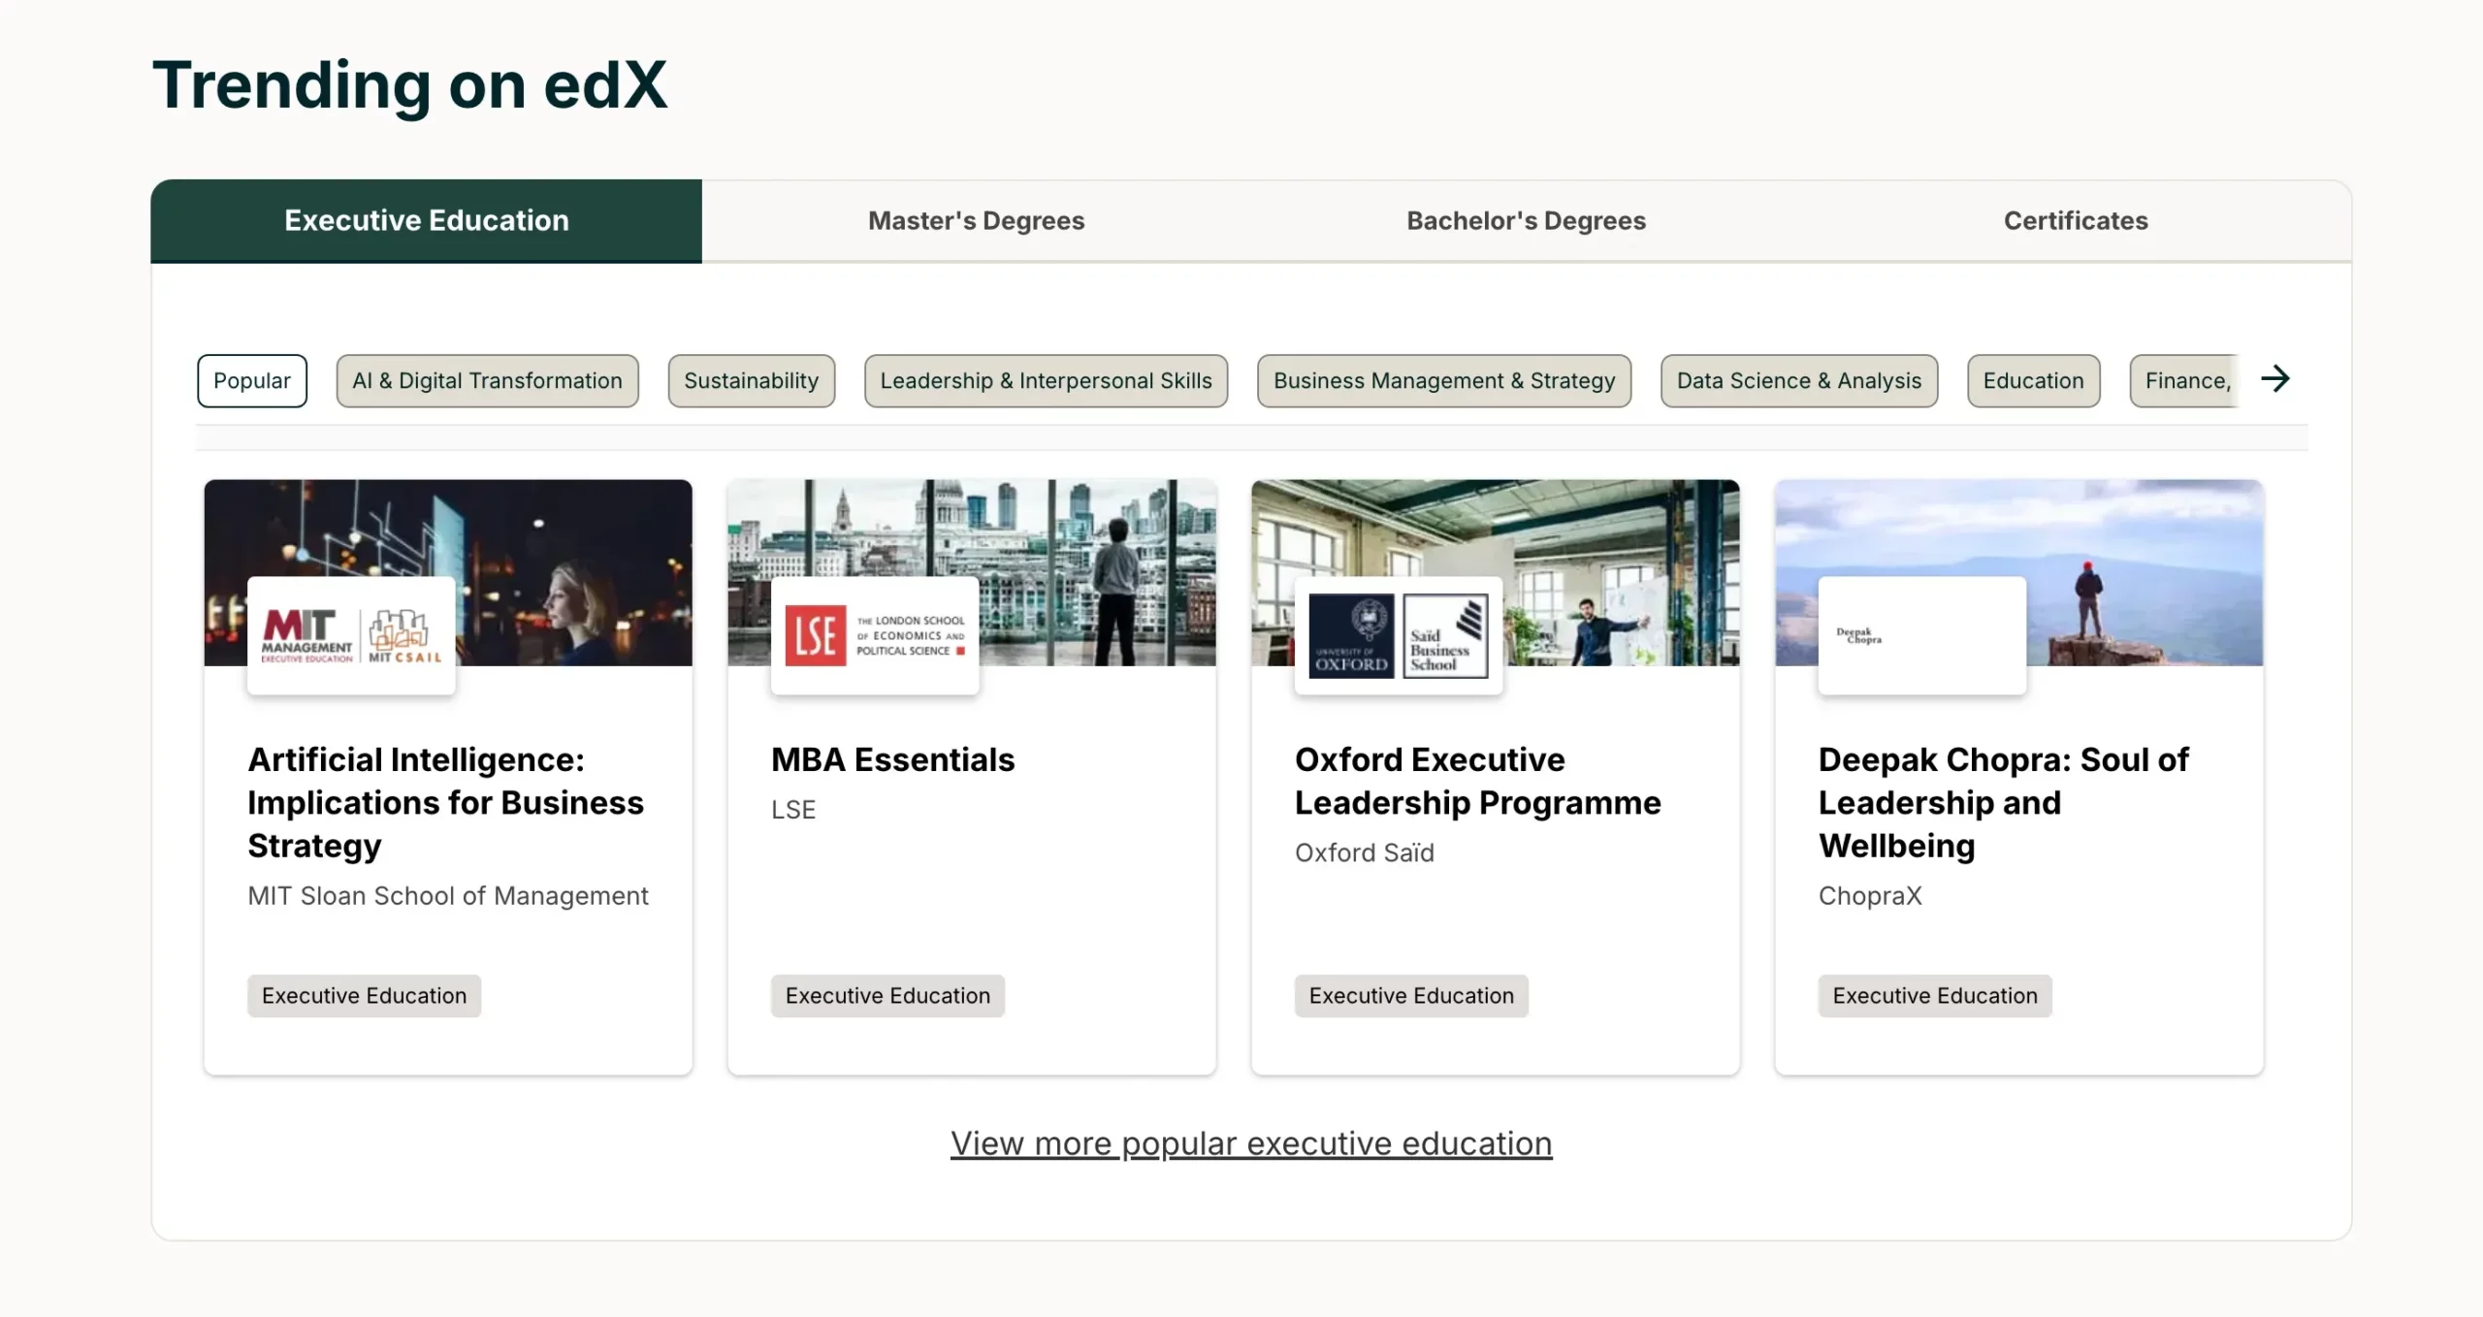This screenshot has height=1317, width=2483.
Task: Select the Master's Degrees tab
Action: (x=976, y=220)
